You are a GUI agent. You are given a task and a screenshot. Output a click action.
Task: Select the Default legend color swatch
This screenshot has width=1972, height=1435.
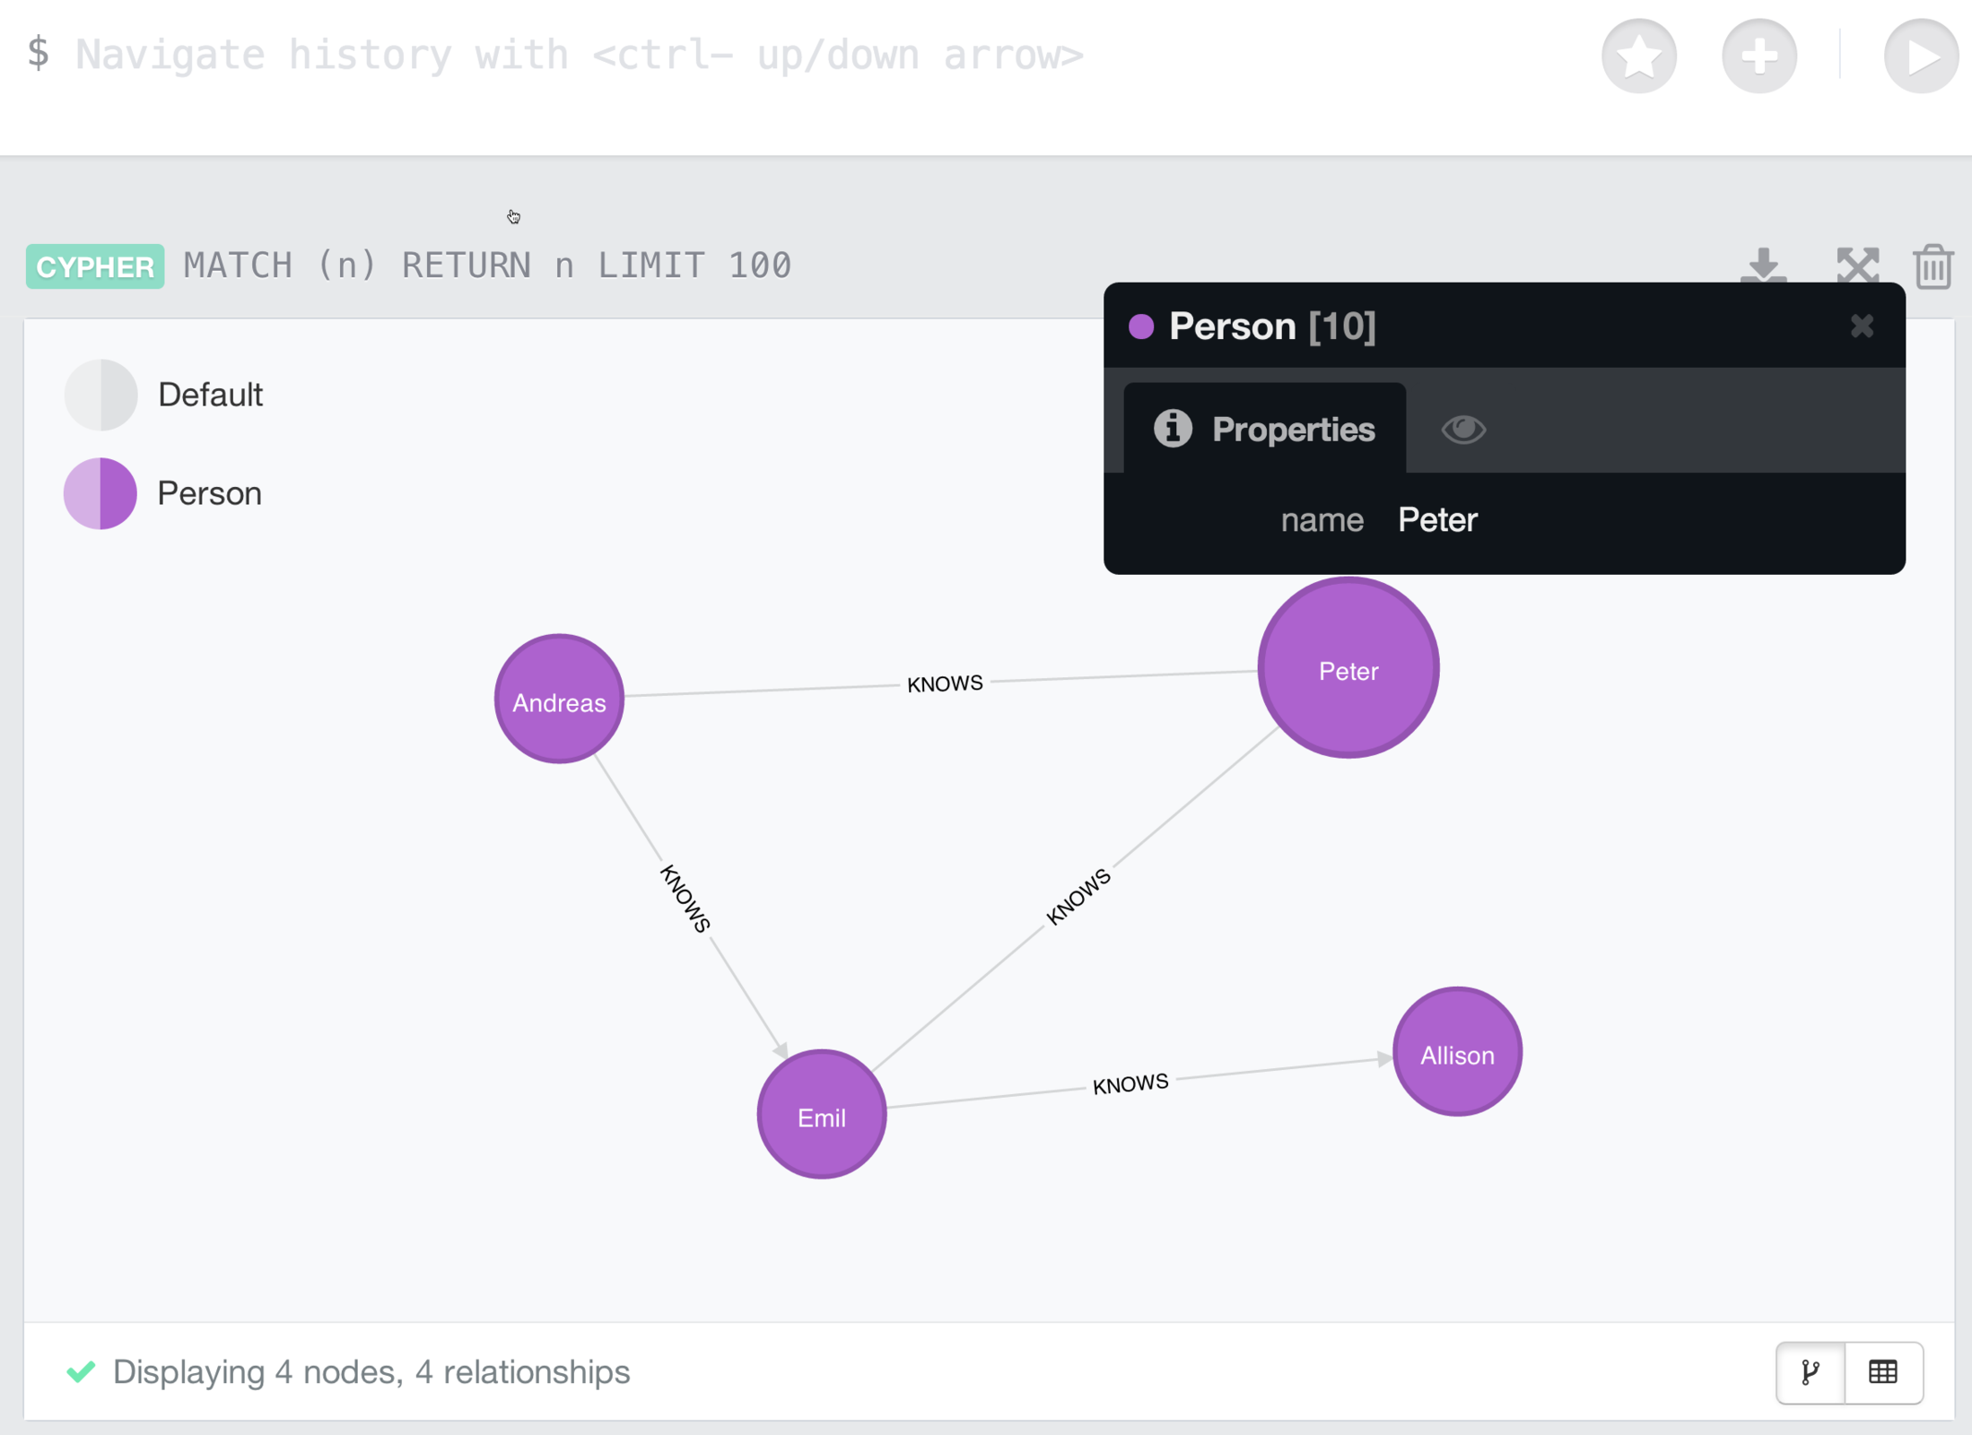100,395
